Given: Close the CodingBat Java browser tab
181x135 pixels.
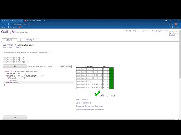Looking at the screenshot, I should tap(22, 21).
